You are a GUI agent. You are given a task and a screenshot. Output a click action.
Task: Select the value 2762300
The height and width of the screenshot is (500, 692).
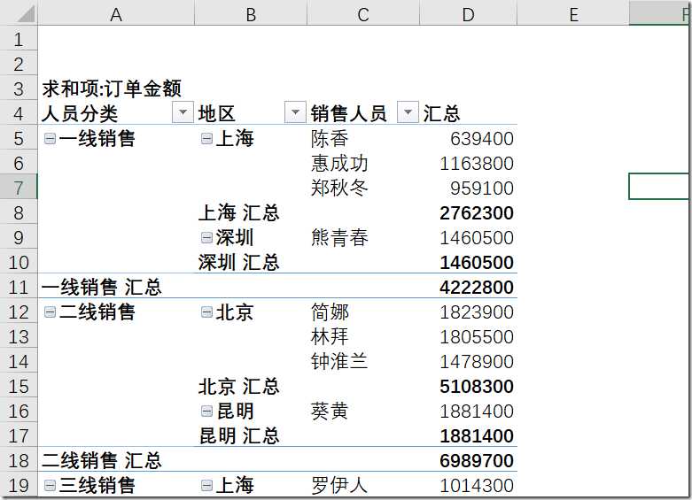tap(477, 213)
